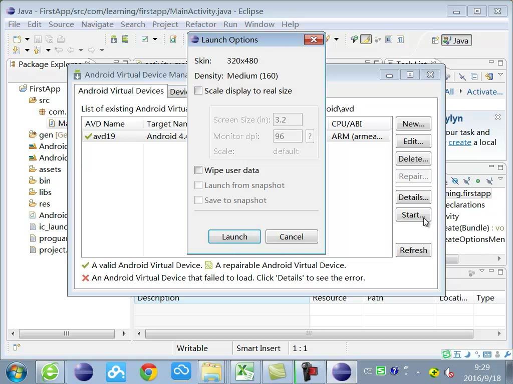513x384 pixels.
Task: Toggle Save to snapshot checkbox
Action: pos(198,200)
